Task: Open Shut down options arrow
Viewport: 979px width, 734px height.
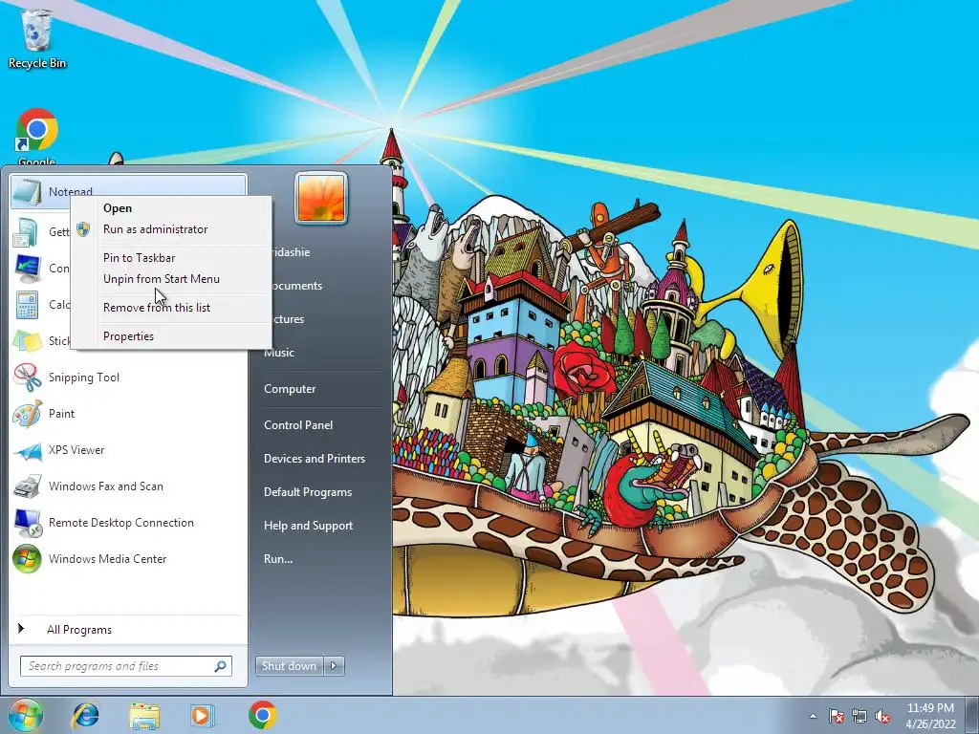Action: [334, 666]
